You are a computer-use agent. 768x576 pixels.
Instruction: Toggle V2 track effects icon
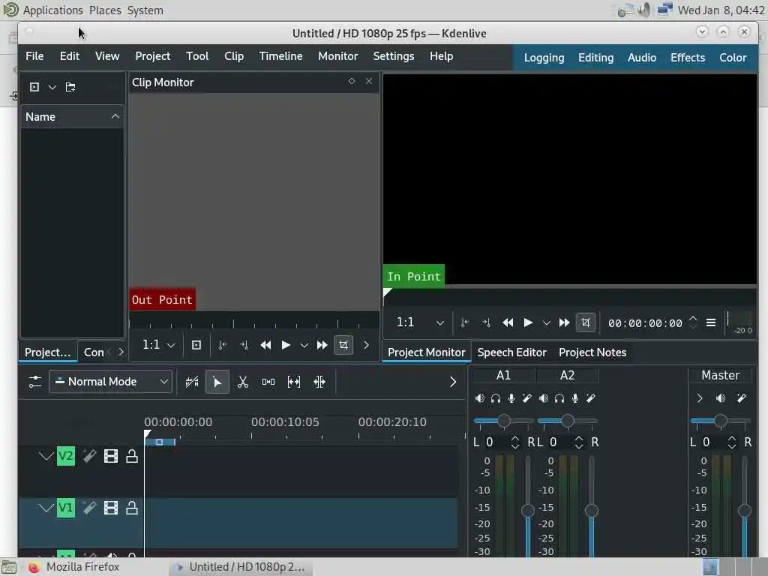(90, 457)
